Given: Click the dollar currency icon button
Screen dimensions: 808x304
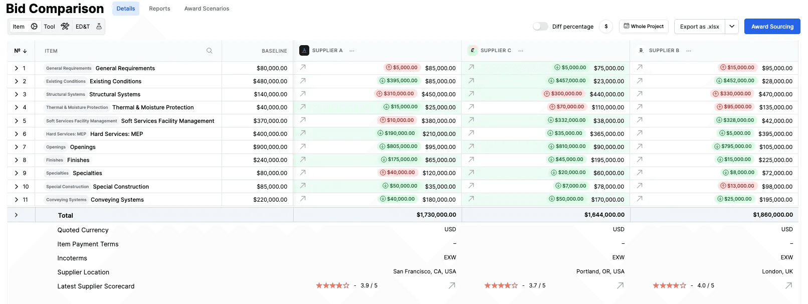Looking at the screenshot, I should (x=606, y=27).
